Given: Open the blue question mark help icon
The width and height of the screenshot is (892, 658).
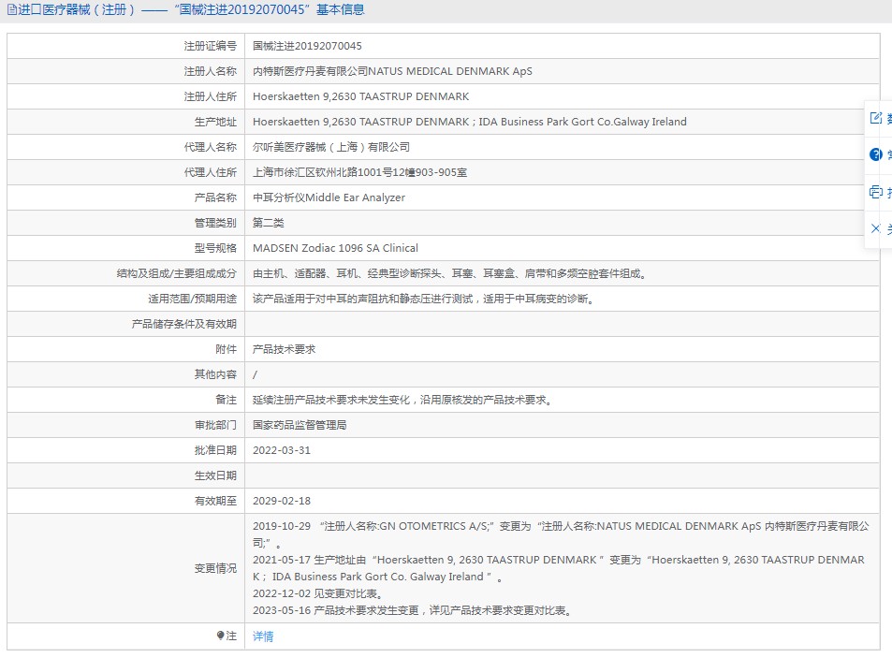Looking at the screenshot, I should click(x=876, y=154).
